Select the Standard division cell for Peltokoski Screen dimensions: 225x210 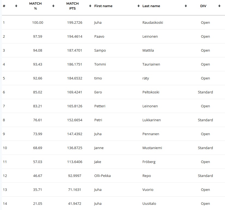tap(205, 92)
